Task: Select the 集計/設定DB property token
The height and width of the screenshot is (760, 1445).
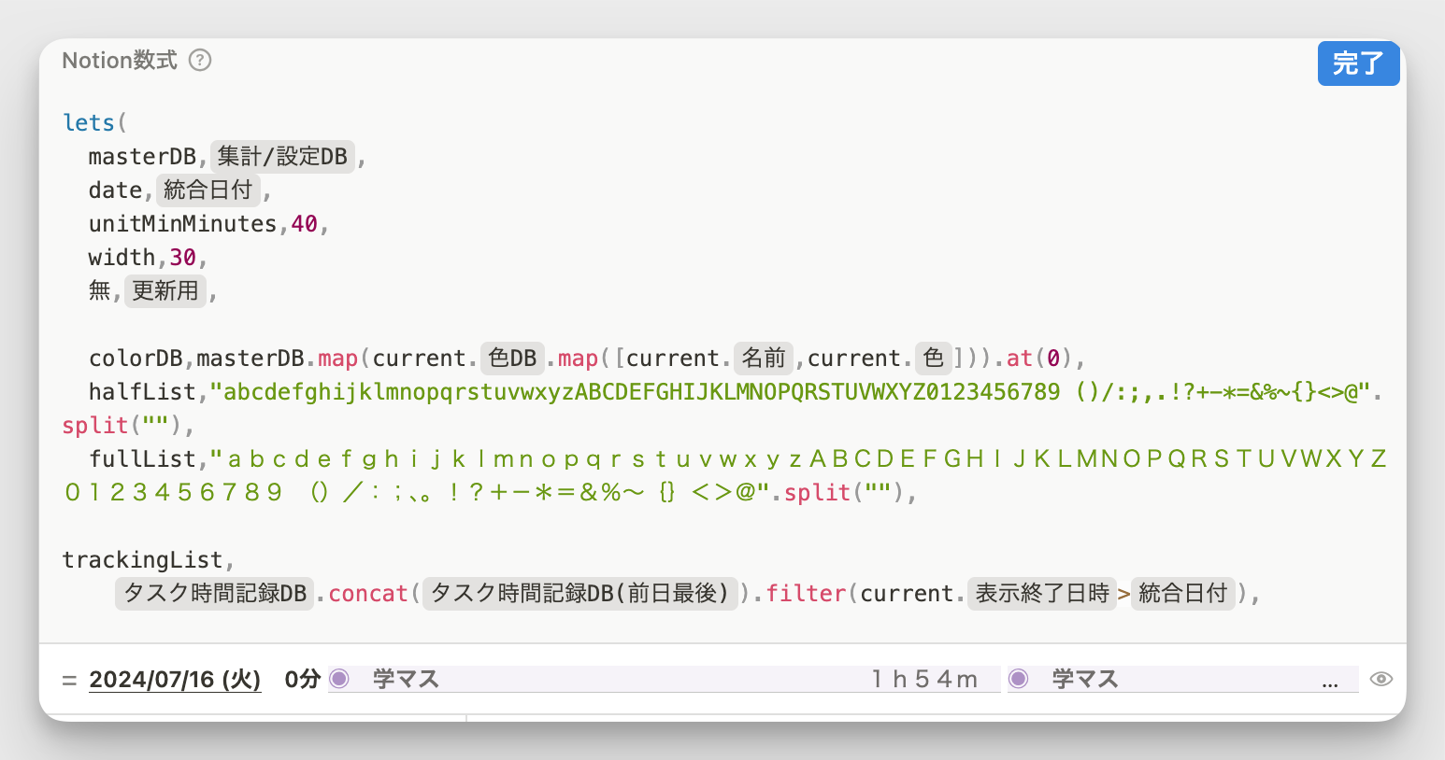Action: click(282, 156)
